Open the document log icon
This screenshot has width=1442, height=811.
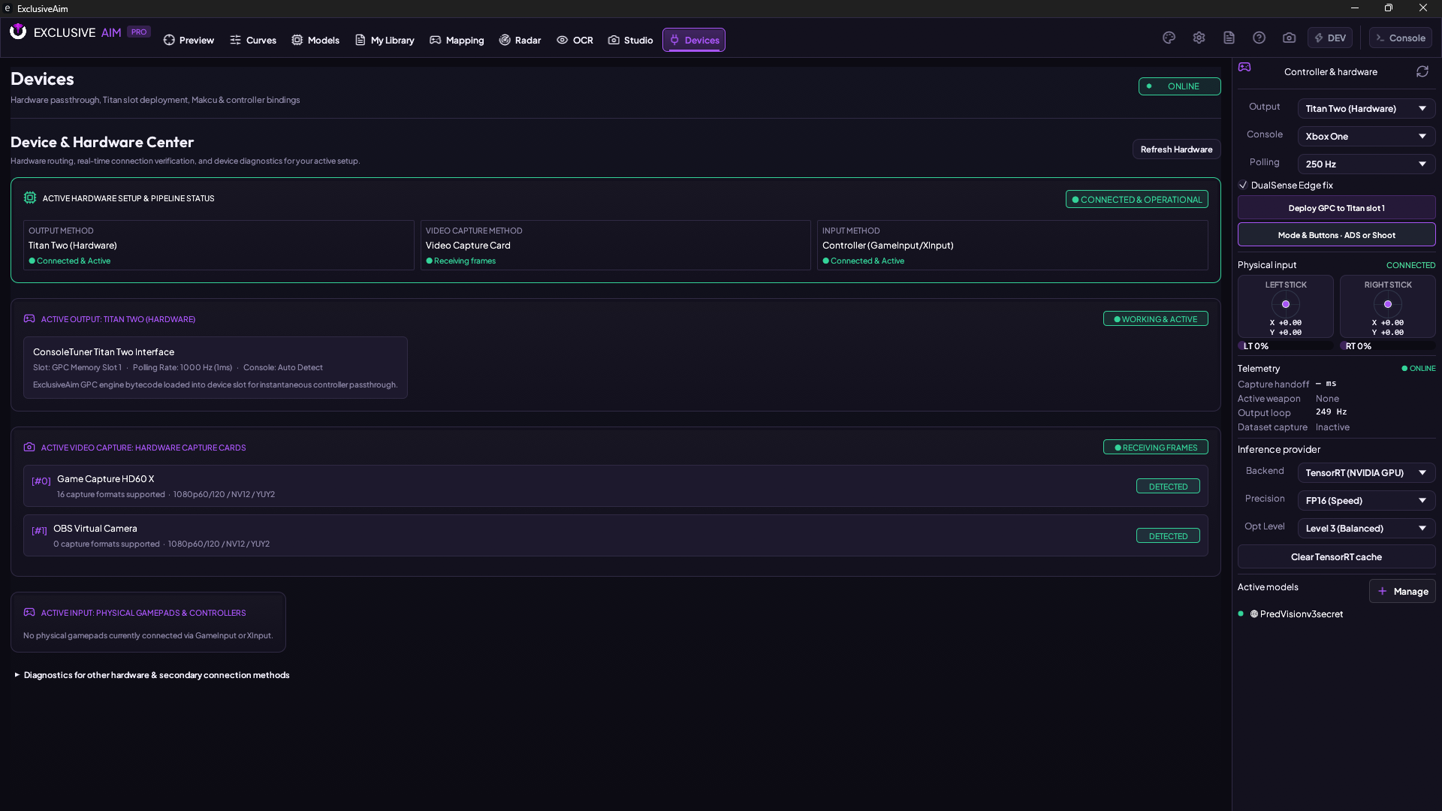[1229, 38]
